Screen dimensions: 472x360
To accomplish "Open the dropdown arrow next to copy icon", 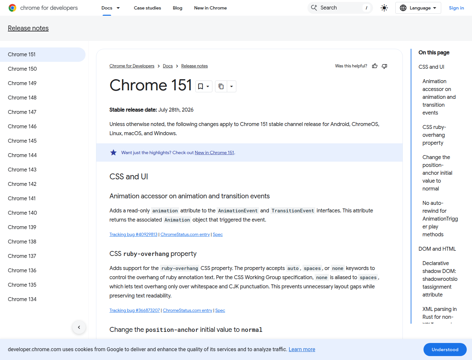I will tap(231, 86).
